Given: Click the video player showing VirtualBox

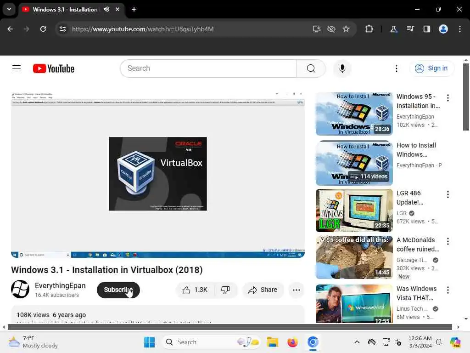Looking at the screenshot, I should coord(158,175).
